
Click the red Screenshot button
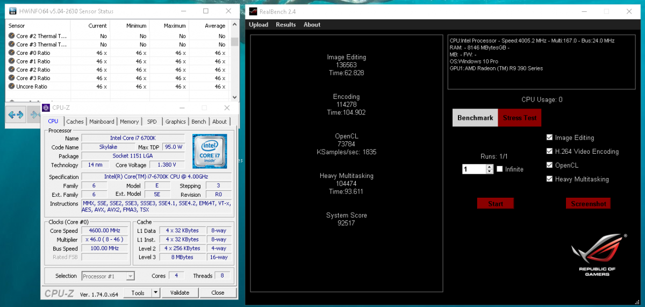[588, 204]
